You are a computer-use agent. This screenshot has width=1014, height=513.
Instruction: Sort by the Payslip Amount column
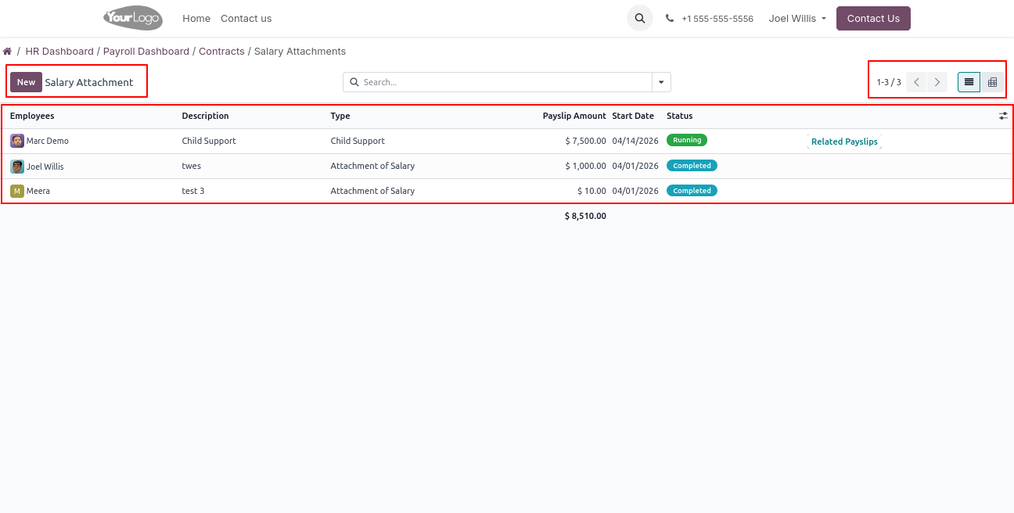tap(574, 116)
